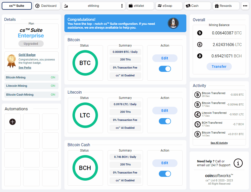Click the 2.62431606 LTC balance

pos(227,45)
